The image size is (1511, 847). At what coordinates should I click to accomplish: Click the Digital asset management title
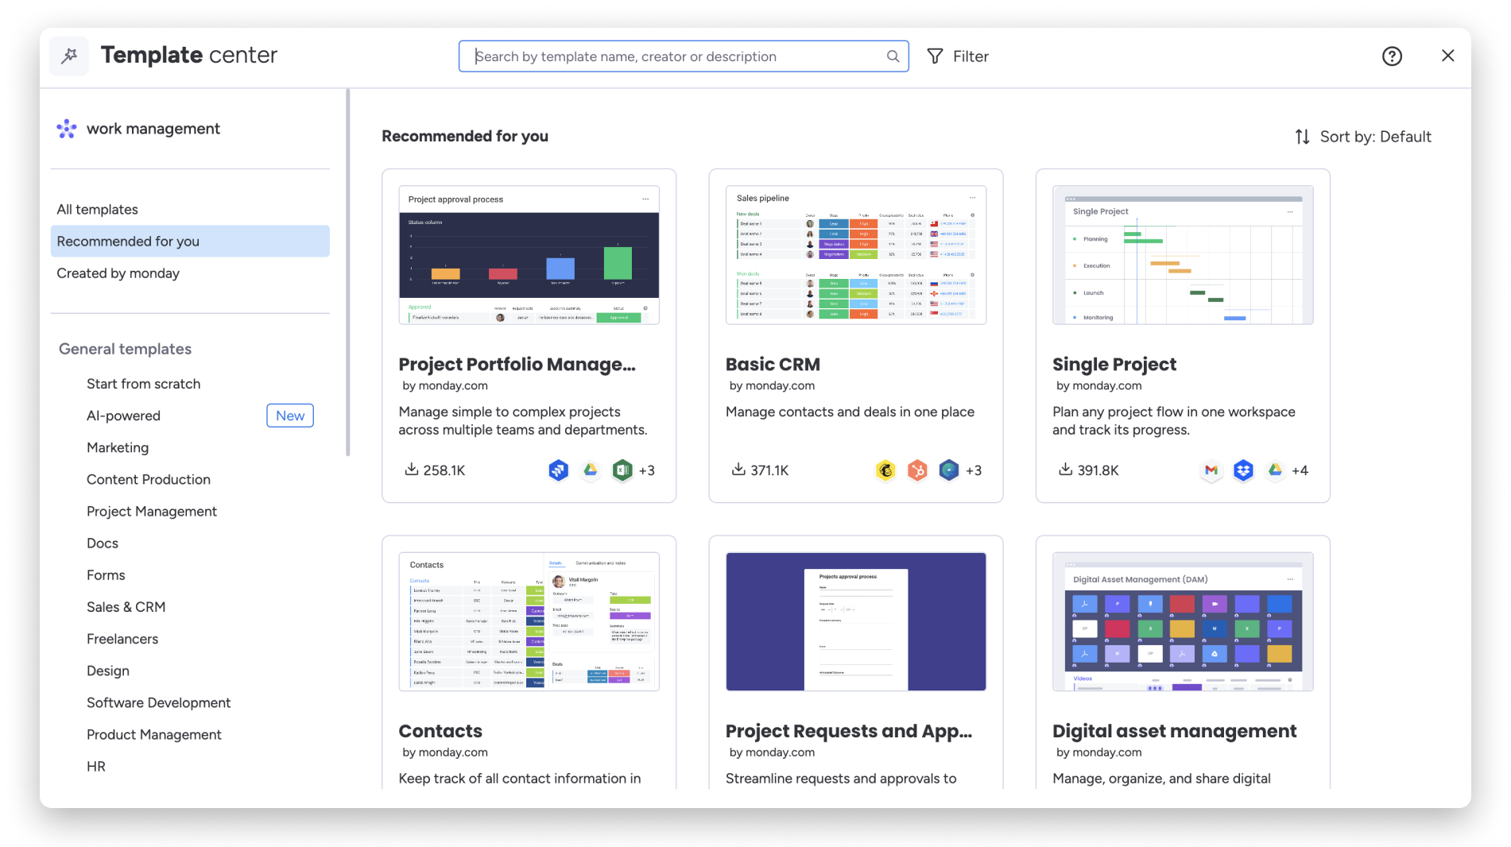coord(1175,731)
